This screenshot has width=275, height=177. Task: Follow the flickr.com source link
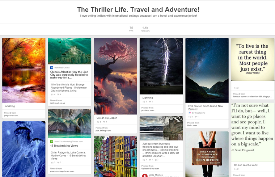click(192, 126)
